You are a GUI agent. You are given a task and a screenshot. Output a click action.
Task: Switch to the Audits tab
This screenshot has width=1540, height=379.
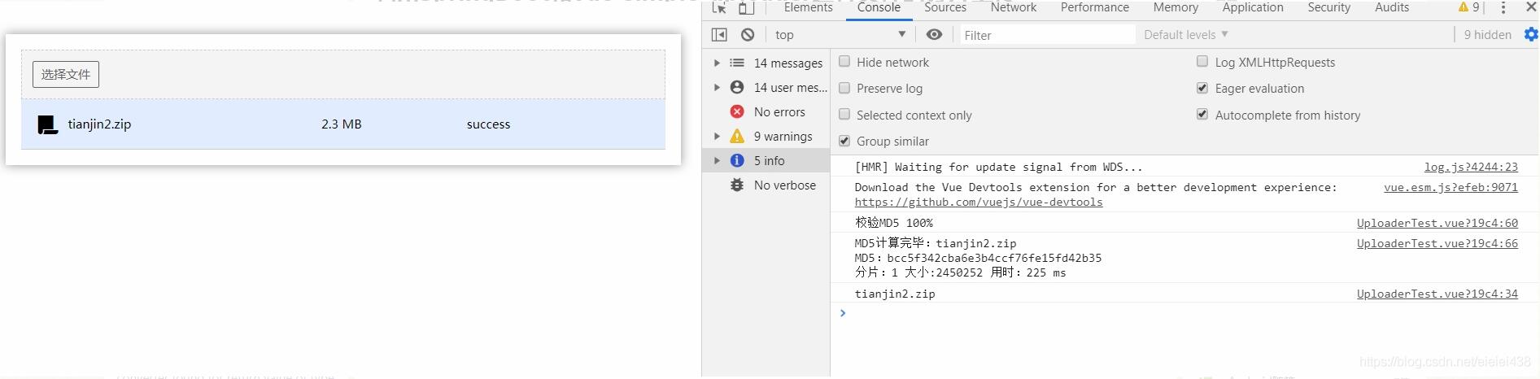1391,7
